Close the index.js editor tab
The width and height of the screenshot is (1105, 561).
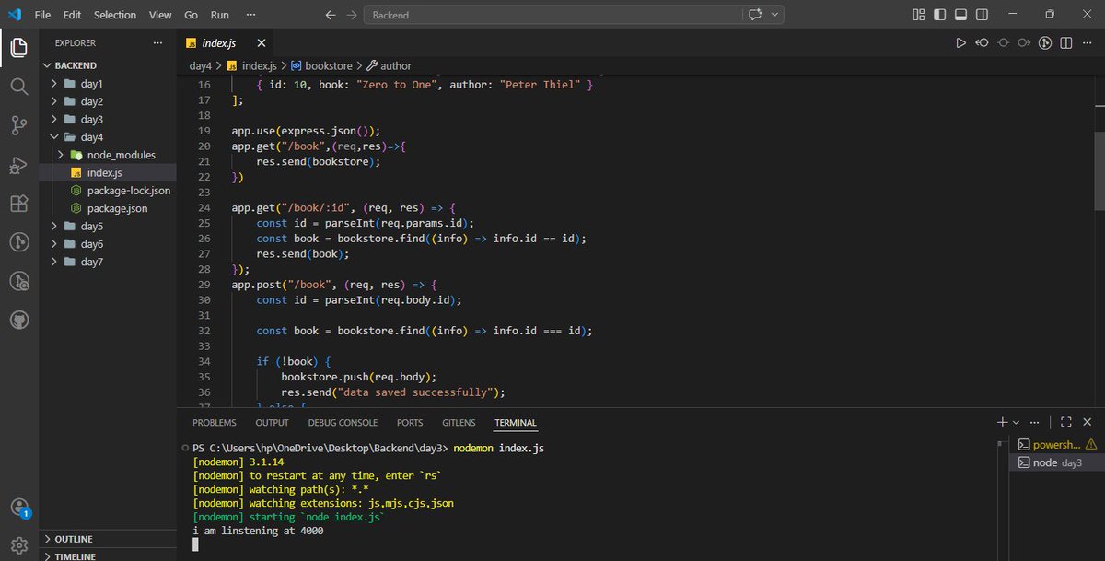point(261,42)
